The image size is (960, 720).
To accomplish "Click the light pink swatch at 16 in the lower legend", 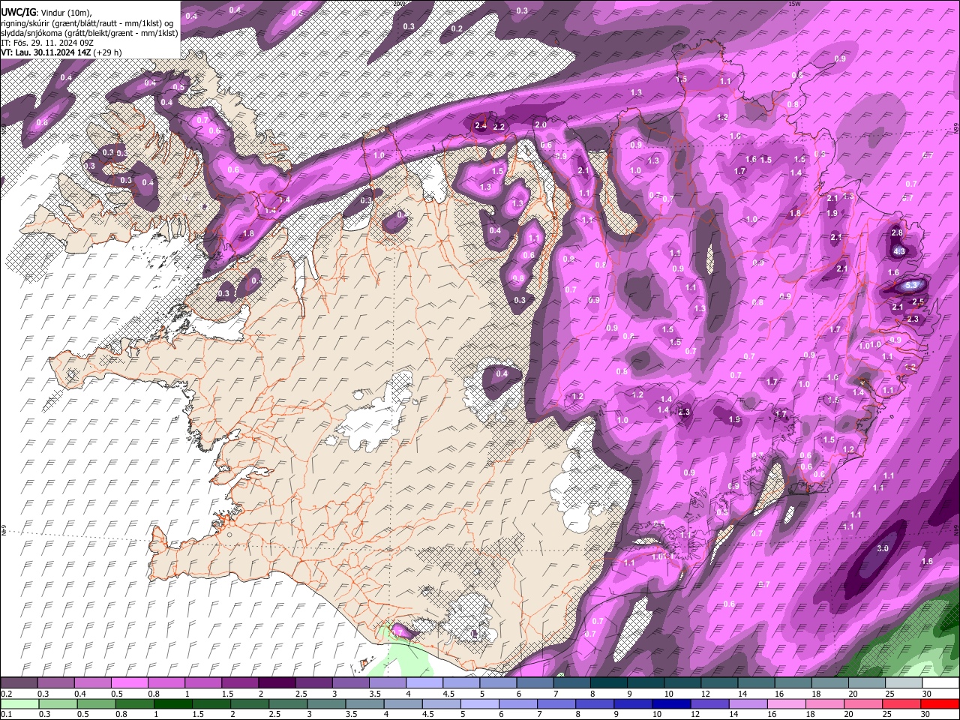I will [786, 704].
